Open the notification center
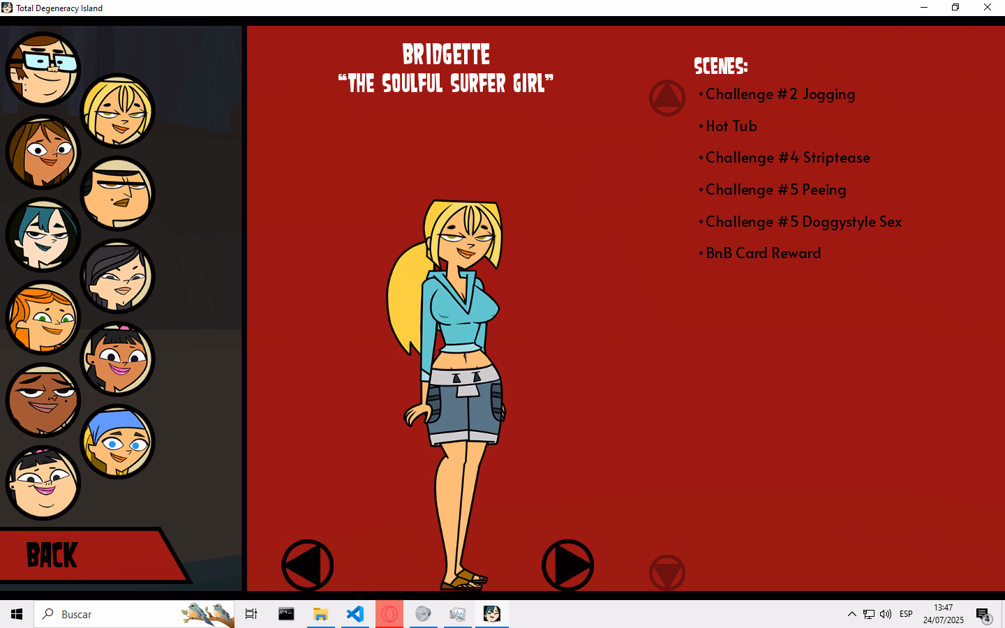This screenshot has height=628, width=1005. (x=983, y=615)
